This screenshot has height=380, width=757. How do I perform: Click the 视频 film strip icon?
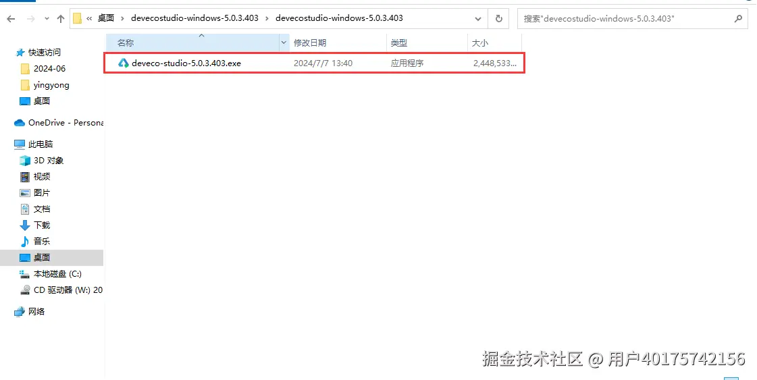coord(24,177)
